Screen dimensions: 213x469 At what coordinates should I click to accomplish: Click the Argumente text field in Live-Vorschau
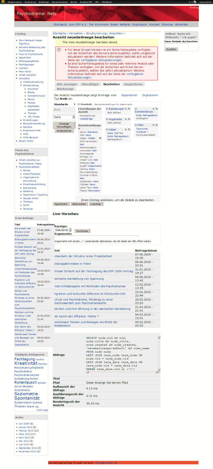pyautogui.click(x=96, y=237)
